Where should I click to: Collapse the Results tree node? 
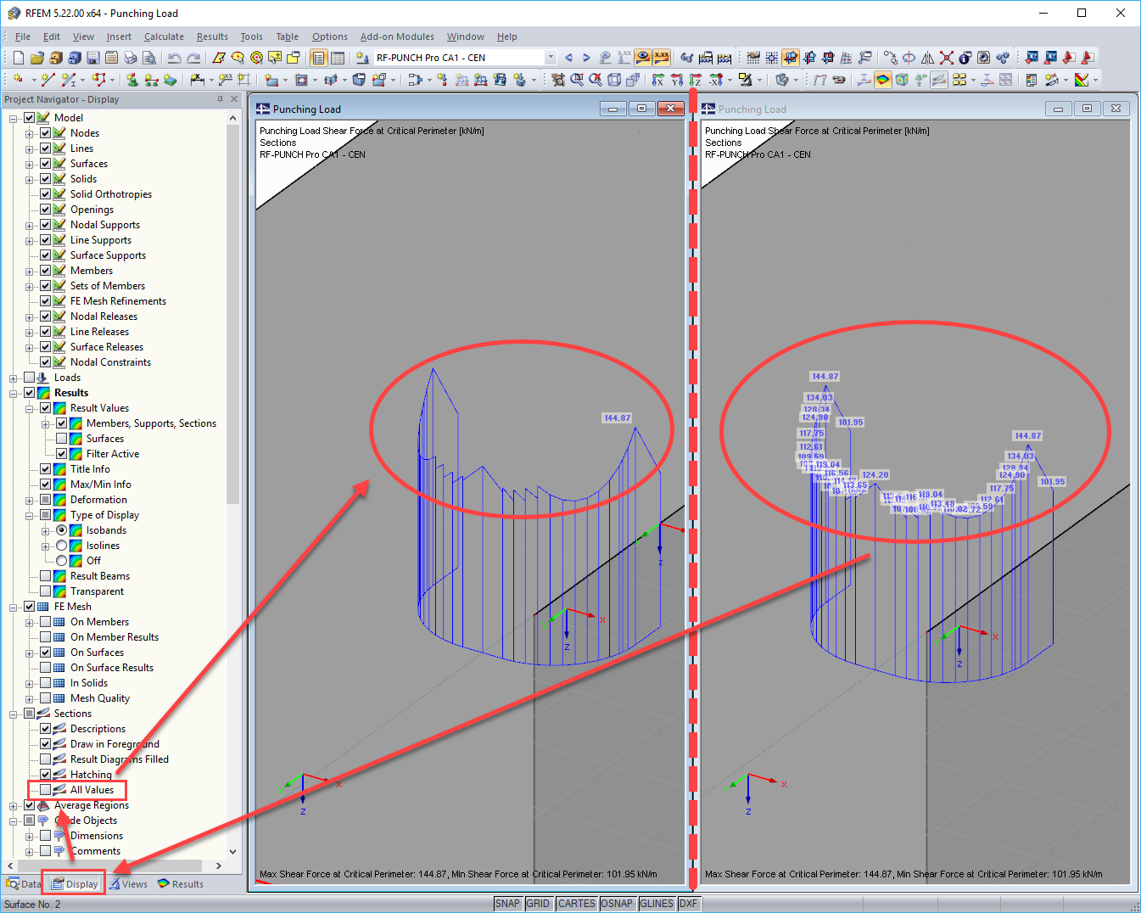[14, 393]
